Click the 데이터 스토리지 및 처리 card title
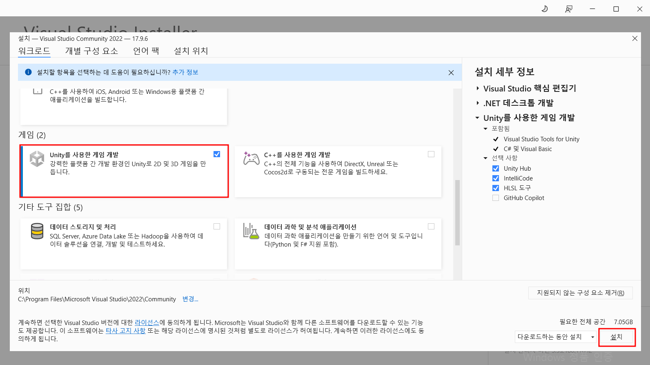The width and height of the screenshot is (650, 365). click(x=83, y=227)
